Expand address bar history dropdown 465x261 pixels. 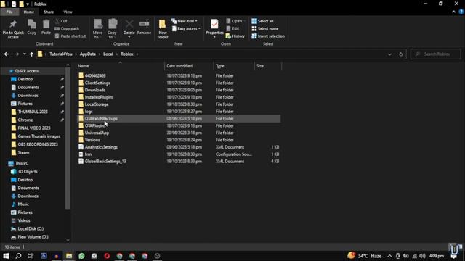coord(389,54)
